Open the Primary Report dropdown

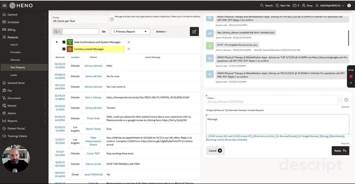click(x=130, y=32)
